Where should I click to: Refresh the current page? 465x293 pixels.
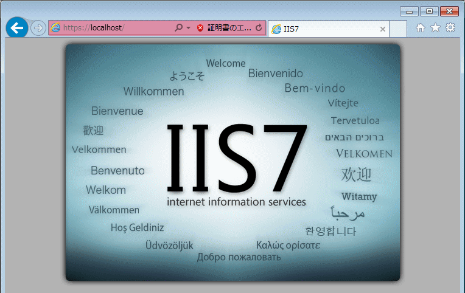pos(259,28)
